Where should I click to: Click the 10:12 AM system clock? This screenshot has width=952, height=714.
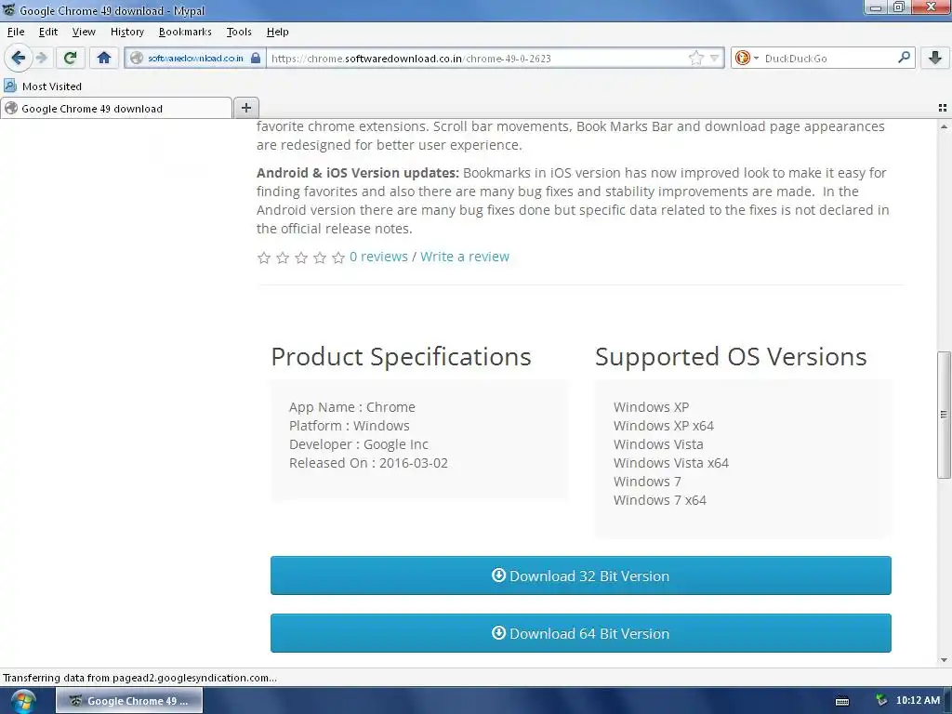pos(918,700)
